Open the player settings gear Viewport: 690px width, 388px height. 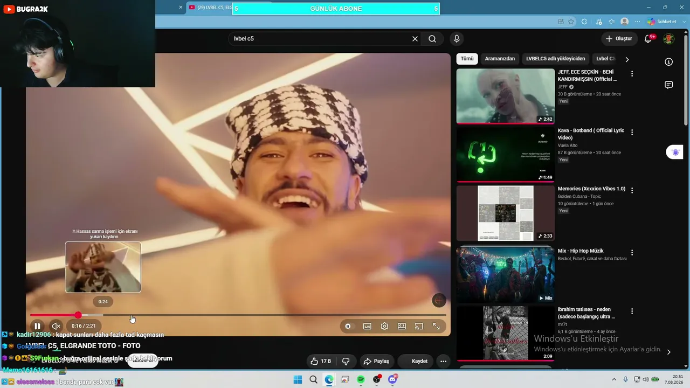tap(384, 326)
